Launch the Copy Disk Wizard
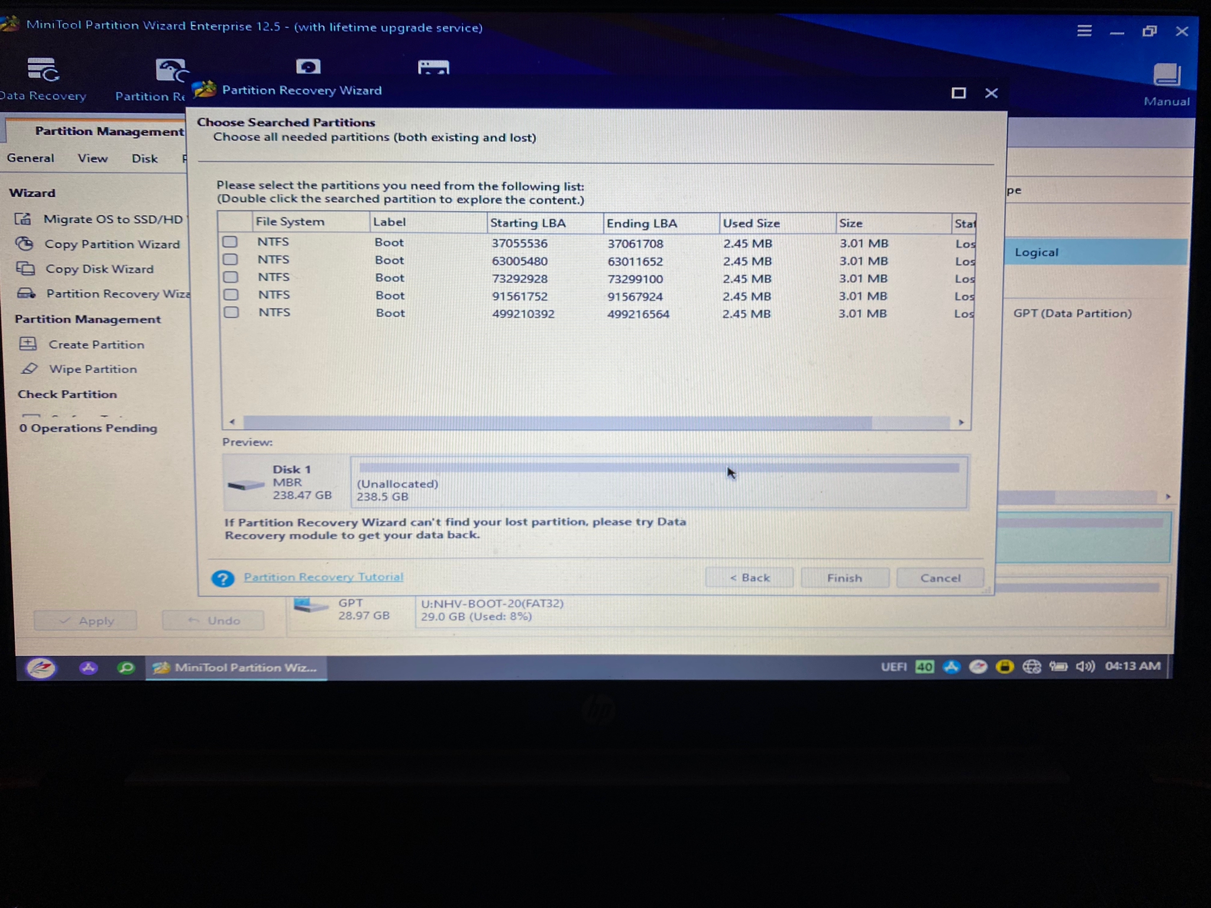1211x908 pixels. (x=85, y=269)
